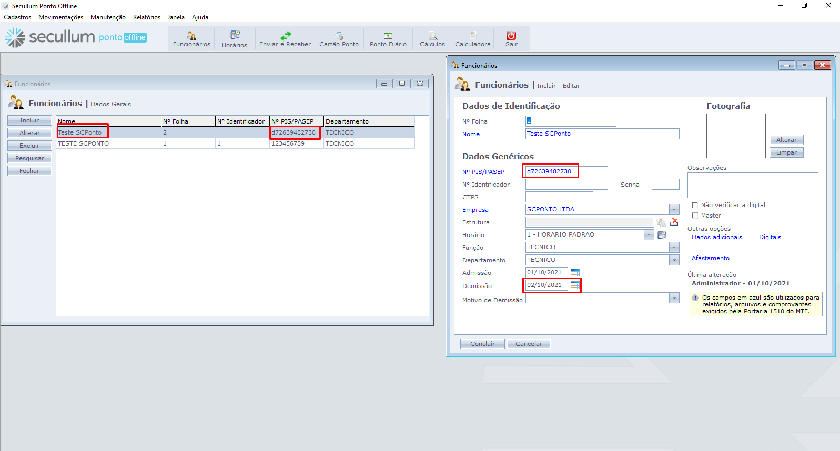Select the TESTE SCPONTO row with PIS 123456789

pos(235,143)
